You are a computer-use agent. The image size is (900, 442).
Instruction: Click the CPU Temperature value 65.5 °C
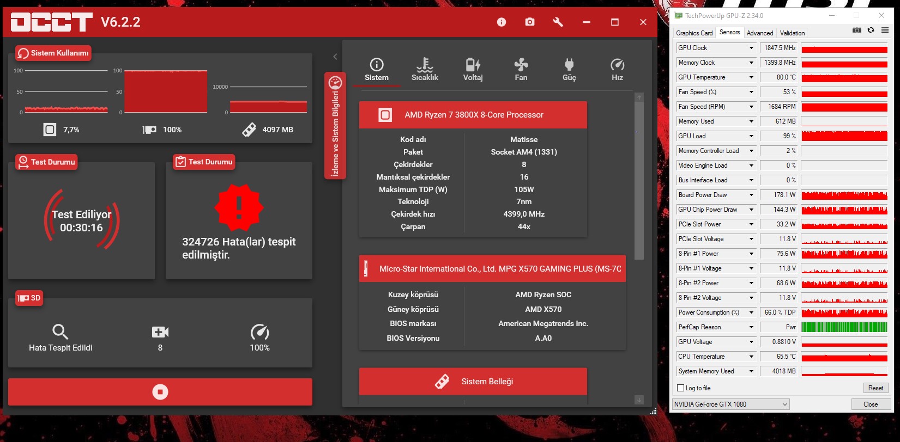tap(778, 357)
